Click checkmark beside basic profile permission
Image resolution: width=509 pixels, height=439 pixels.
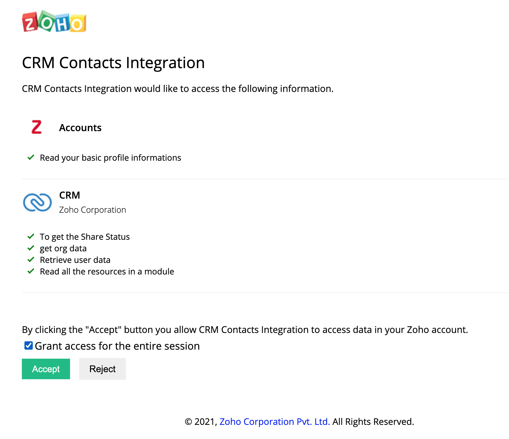coord(31,157)
